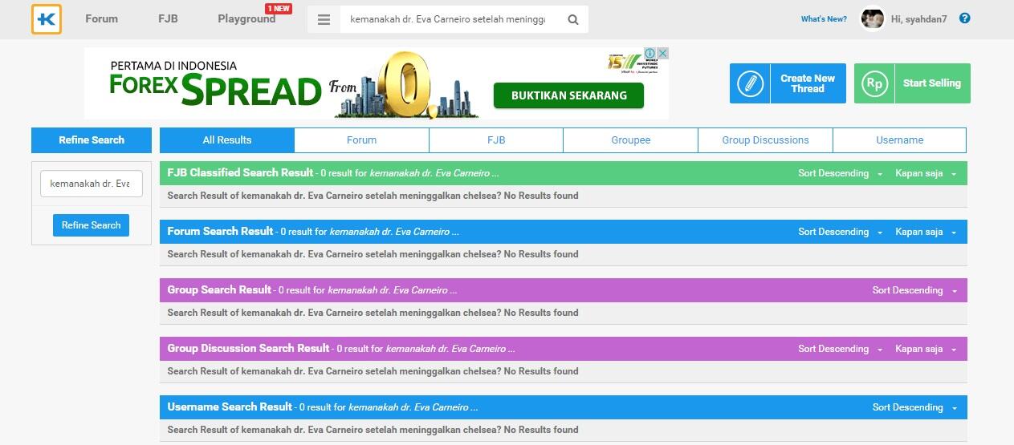Open Playground in the top navigation
This screenshot has height=445, width=1014.
pos(246,18)
